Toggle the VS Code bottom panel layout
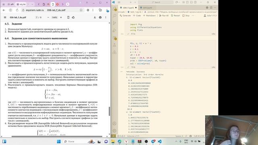258x145 pixels. coord(191,2)
